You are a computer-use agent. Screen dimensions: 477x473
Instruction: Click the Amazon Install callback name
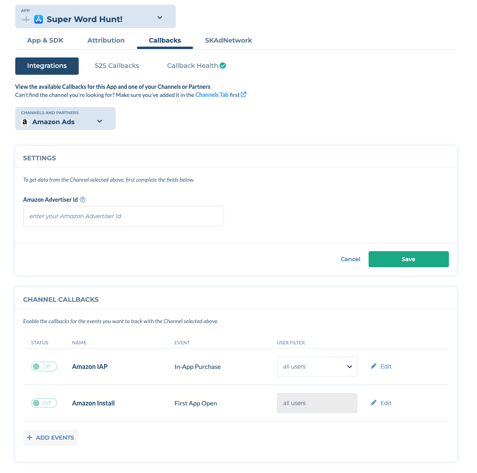[94, 403]
